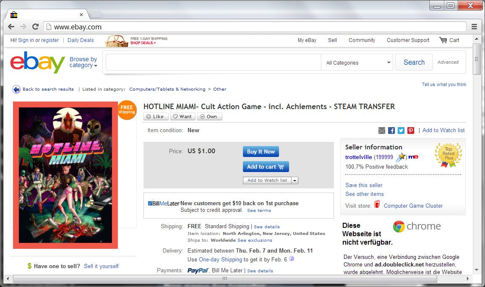Click the back arrow to search results
The width and height of the screenshot is (485, 287).
pyautogui.click(x=16, y=89)
